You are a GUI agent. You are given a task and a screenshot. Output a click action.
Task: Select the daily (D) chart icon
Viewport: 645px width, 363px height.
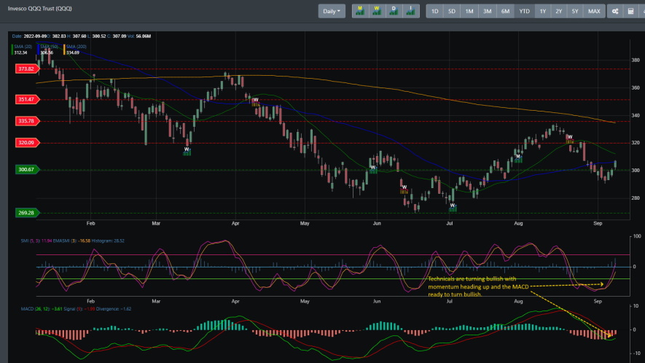[x=394, y=11]
